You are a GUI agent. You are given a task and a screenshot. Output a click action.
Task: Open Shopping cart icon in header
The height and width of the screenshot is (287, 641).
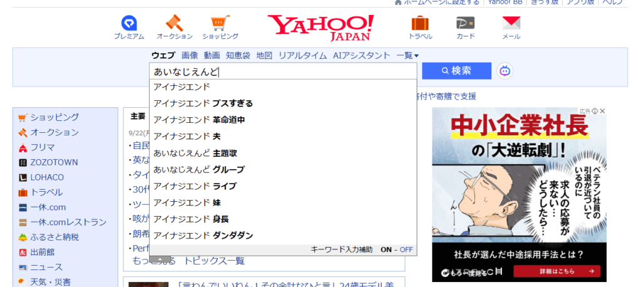point(220,24)
